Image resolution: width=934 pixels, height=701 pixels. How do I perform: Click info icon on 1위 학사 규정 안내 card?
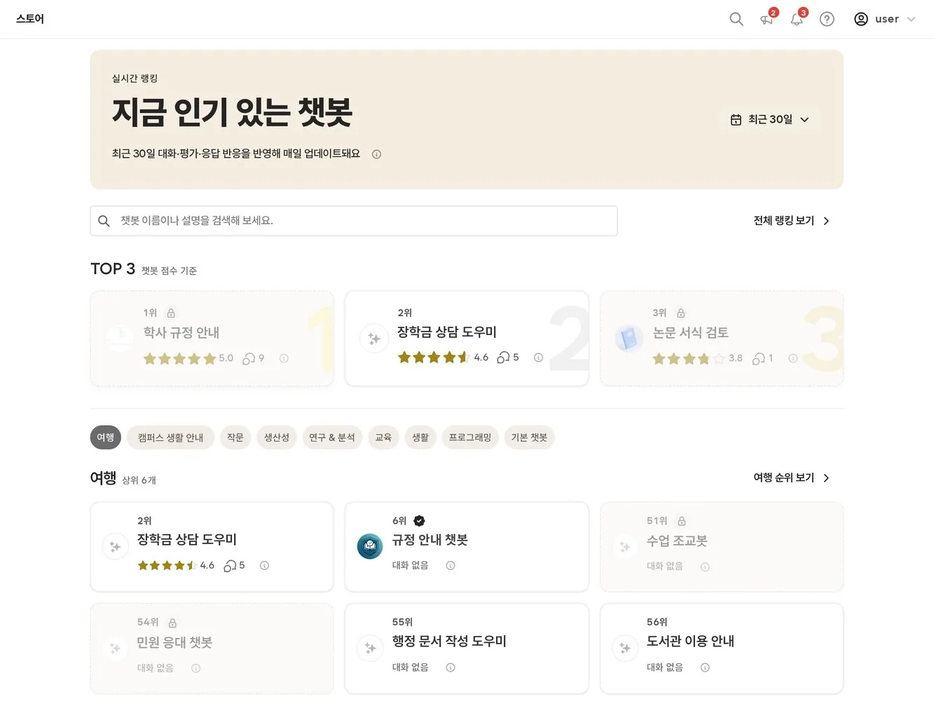(284, 358)
